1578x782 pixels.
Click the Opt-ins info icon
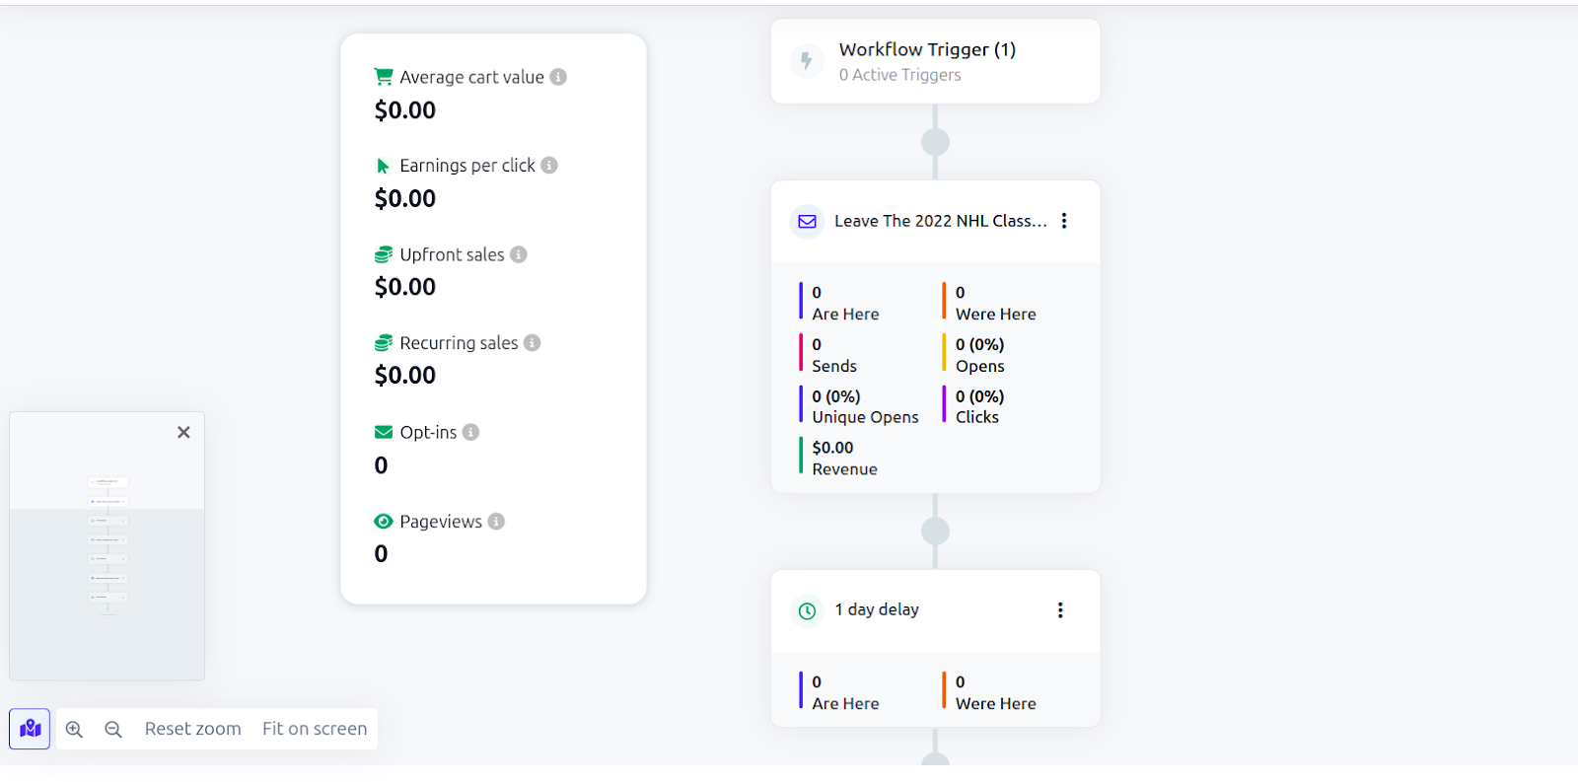pos(471,432)
